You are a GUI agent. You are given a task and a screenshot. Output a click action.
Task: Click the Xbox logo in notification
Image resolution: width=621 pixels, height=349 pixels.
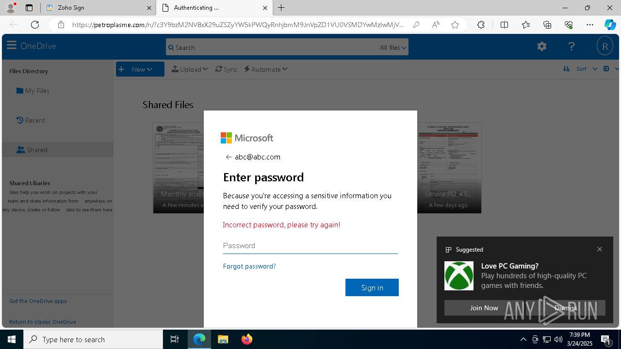(x=459, y=276)
